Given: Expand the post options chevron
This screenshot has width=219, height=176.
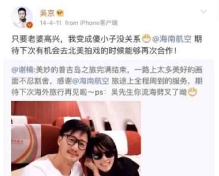Looking at the screenshot, I should coord(204,11).
